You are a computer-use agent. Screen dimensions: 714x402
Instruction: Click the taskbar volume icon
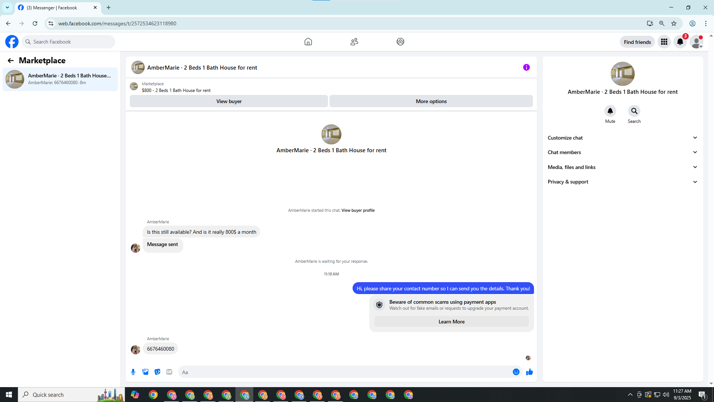[x=666, y=395]
